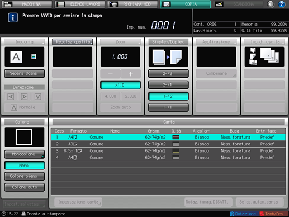Decrease zoom with the minus button
289x217 pixels.
(110, 74)
